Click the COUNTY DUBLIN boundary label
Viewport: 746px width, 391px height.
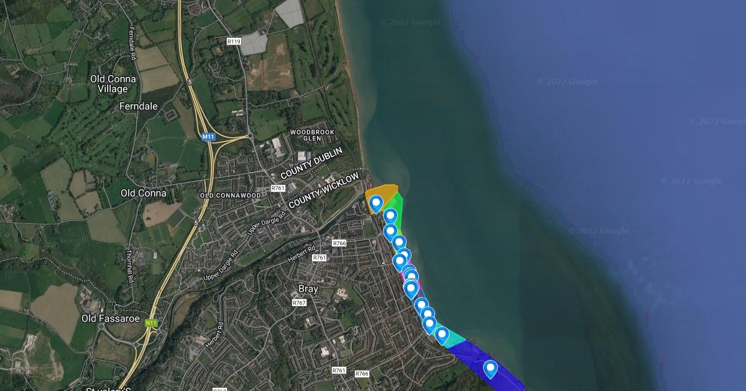pyautogui.click(x=311, y=164)
